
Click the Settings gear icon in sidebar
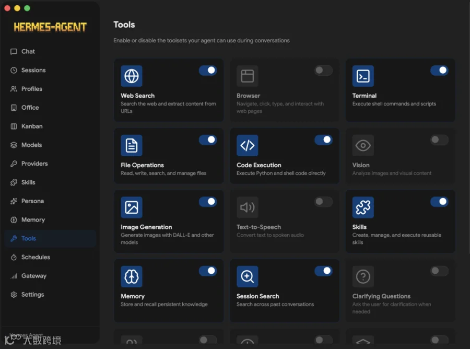point(14,295)
